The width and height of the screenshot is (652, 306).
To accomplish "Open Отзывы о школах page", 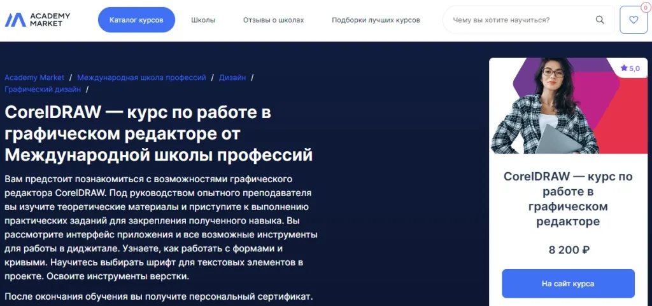I will click(x=273, y=20).
